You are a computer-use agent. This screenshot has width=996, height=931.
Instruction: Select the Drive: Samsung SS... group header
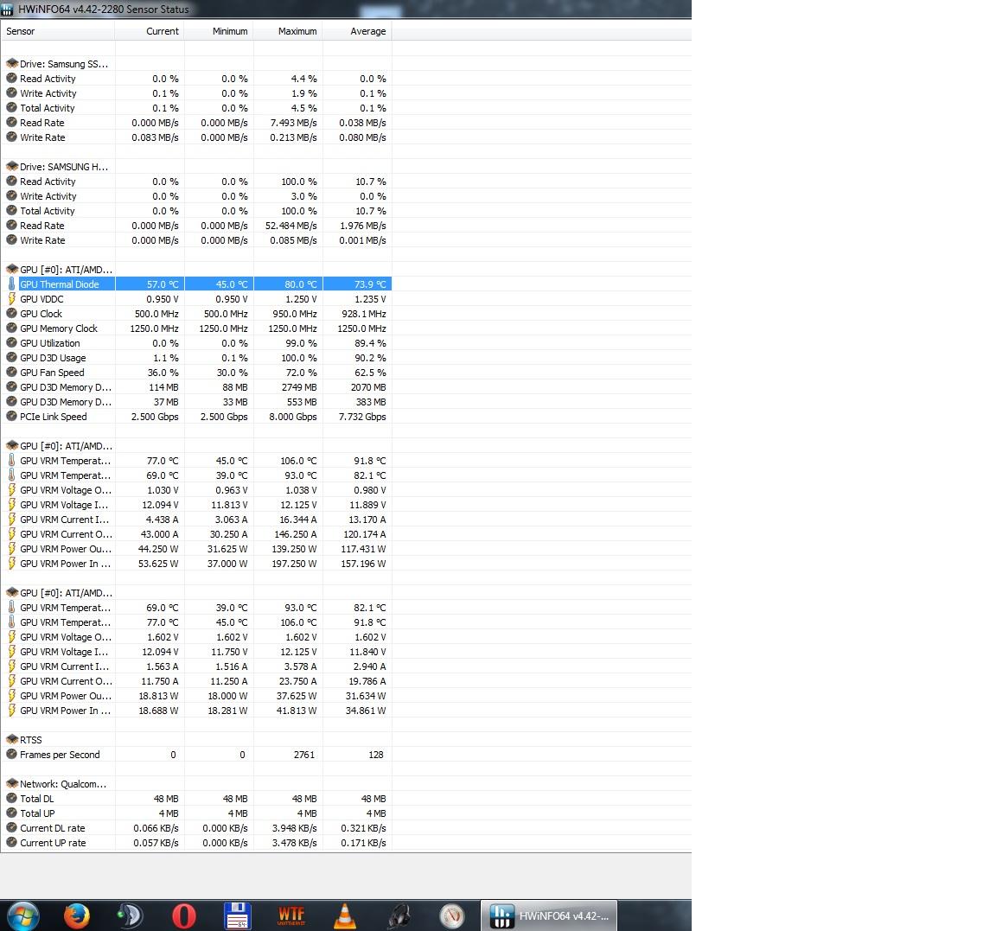[x=63, y=63]
